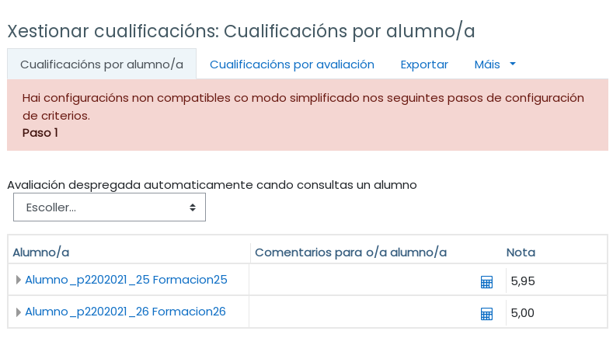Click Paso 1 in the warning banner
Viewport: 613px width, 338px height.
[40, 133]
